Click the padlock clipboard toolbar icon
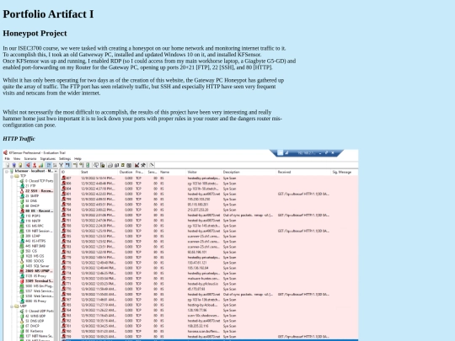455x341 pixels. click(x=103, y=165)
